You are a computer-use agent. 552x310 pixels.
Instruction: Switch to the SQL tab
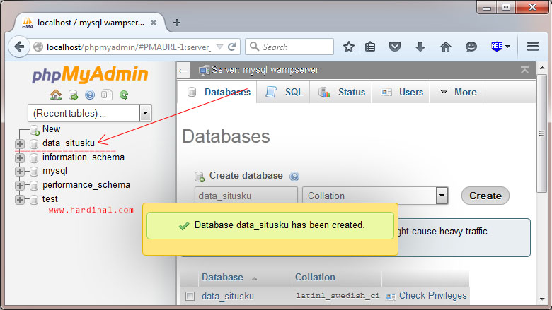point(284,92)
